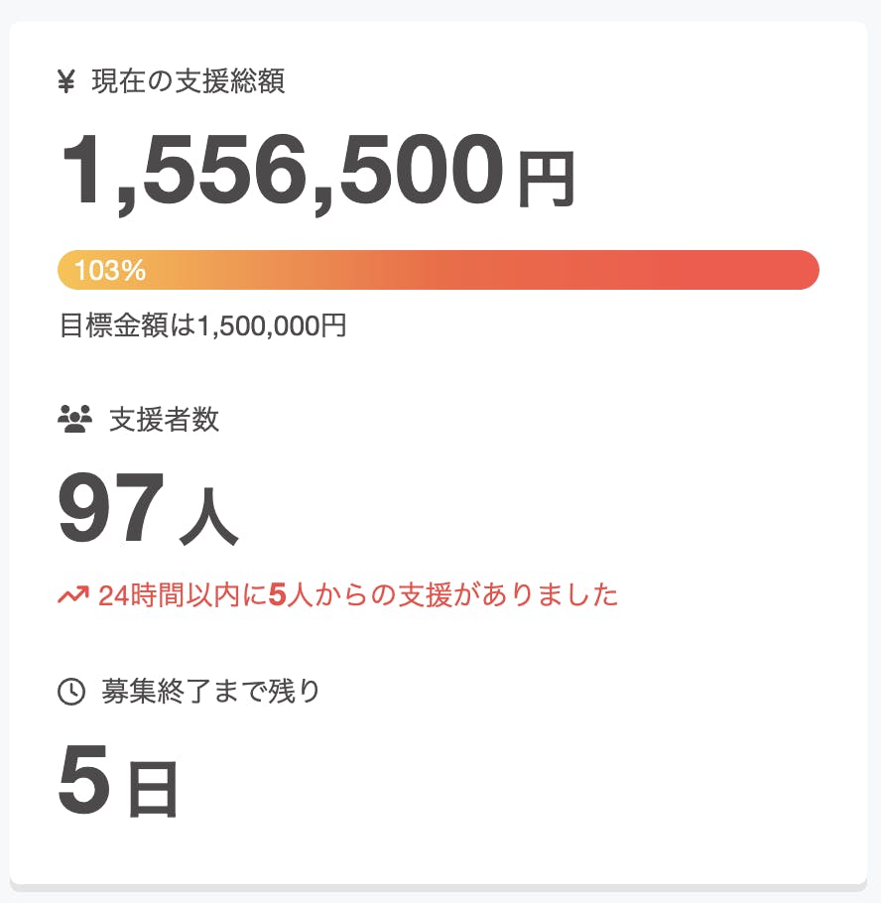Screen dimensions: 881x903
Task: Click the red right end of the progress bar
Action: tap(784, 270)
